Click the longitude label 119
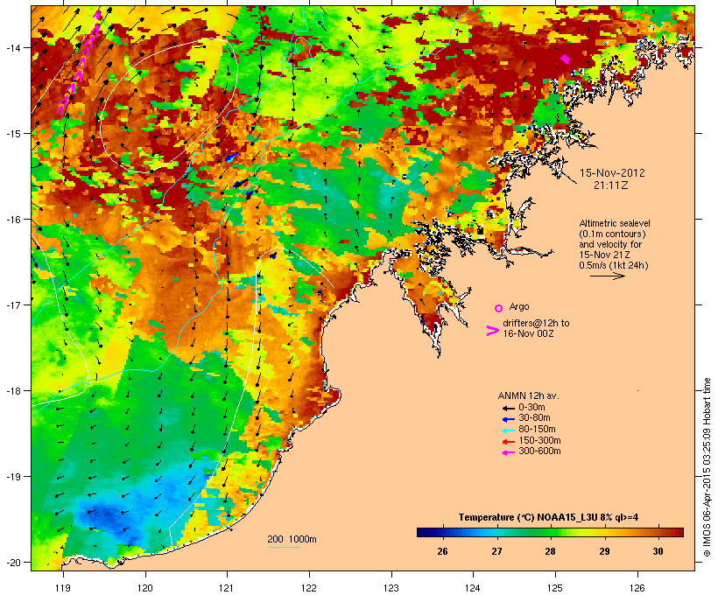The image size is (718, 595). (x=63, y=588)
